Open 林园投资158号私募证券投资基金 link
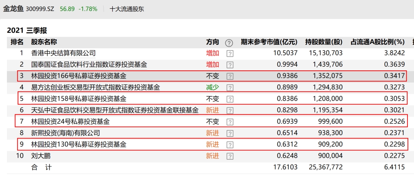Viewport: 414px width, 181px height. [x=79, y=99]
